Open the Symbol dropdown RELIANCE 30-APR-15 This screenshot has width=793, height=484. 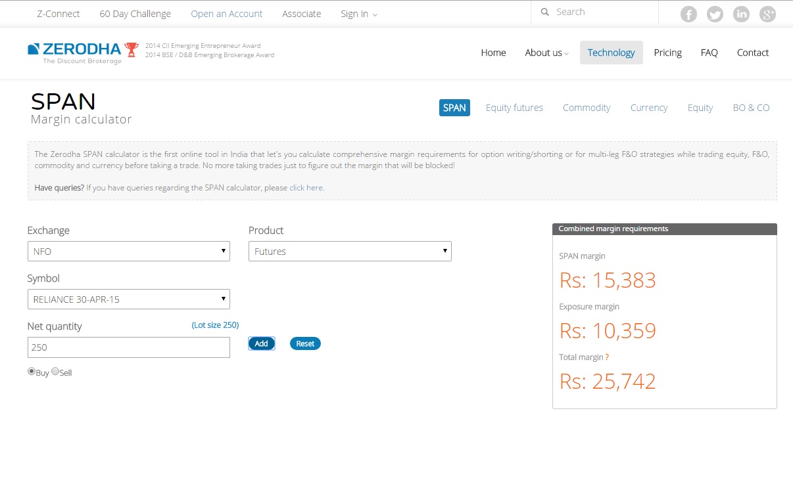pyautogui.click(x=129, y=299)
